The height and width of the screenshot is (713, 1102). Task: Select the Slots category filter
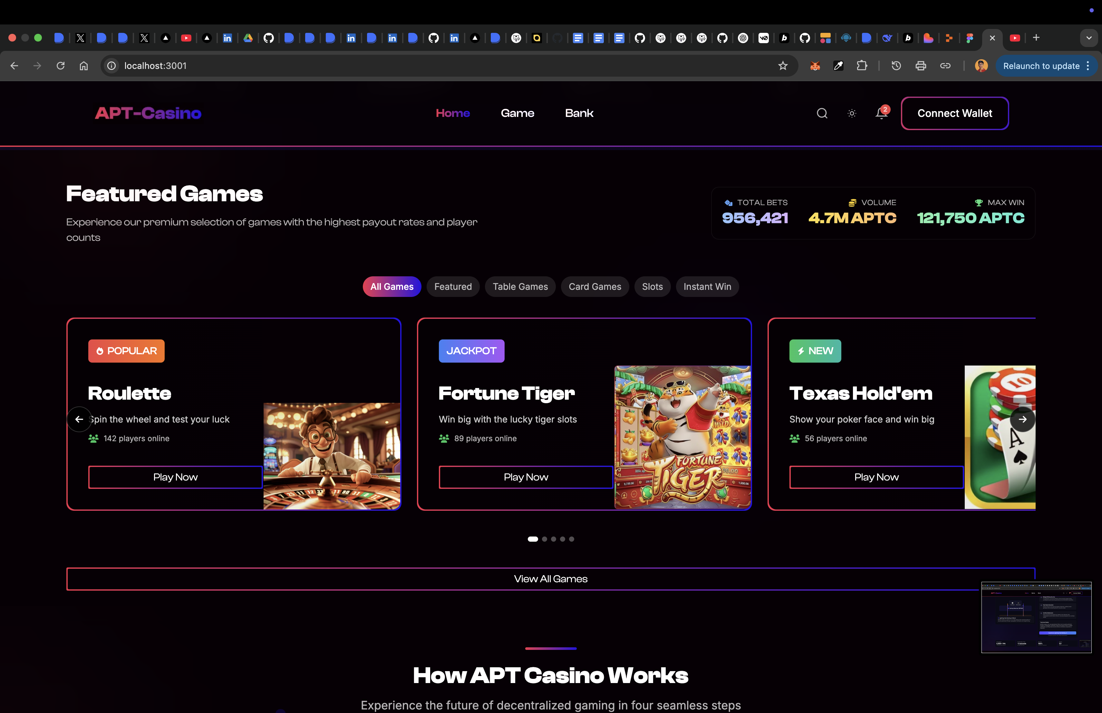[652, 286]
